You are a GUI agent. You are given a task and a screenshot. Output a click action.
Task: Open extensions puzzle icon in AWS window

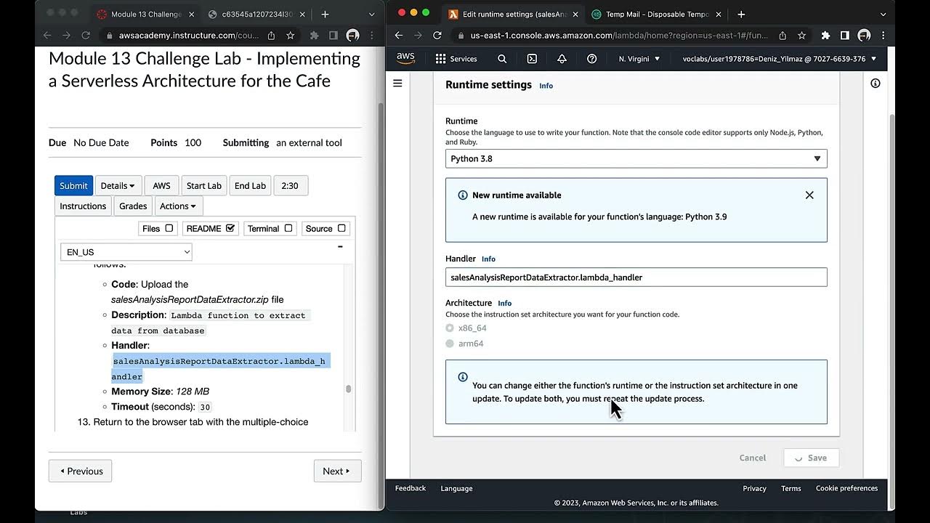(x=825, y=35)
